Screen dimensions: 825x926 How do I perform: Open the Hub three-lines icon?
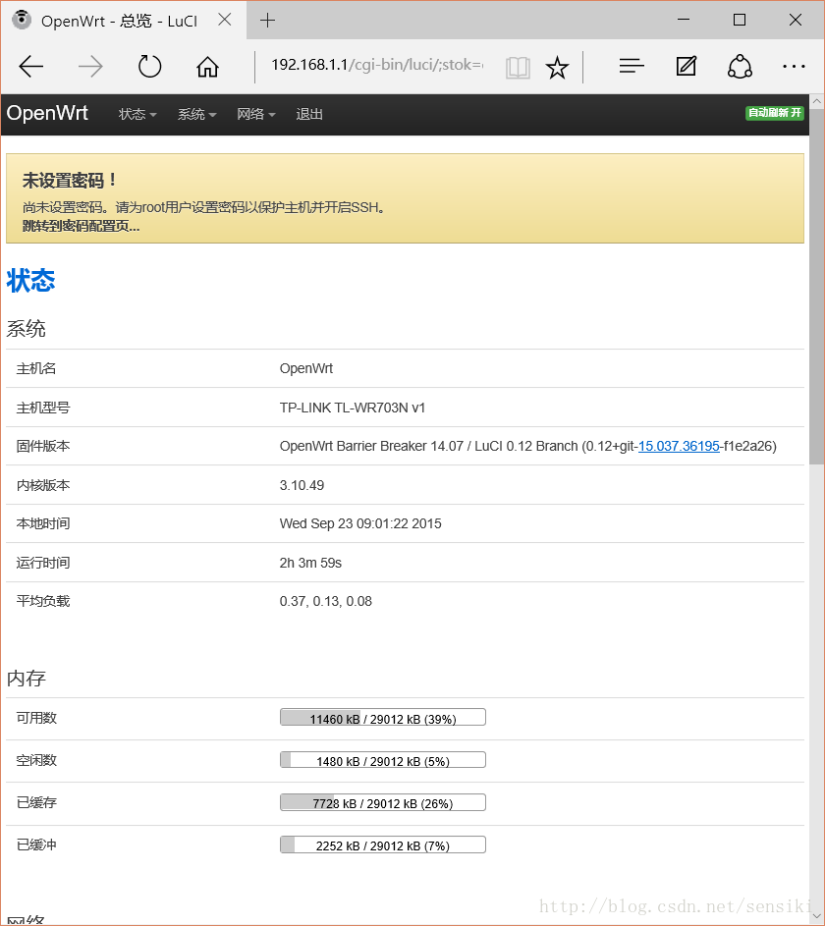632,66
